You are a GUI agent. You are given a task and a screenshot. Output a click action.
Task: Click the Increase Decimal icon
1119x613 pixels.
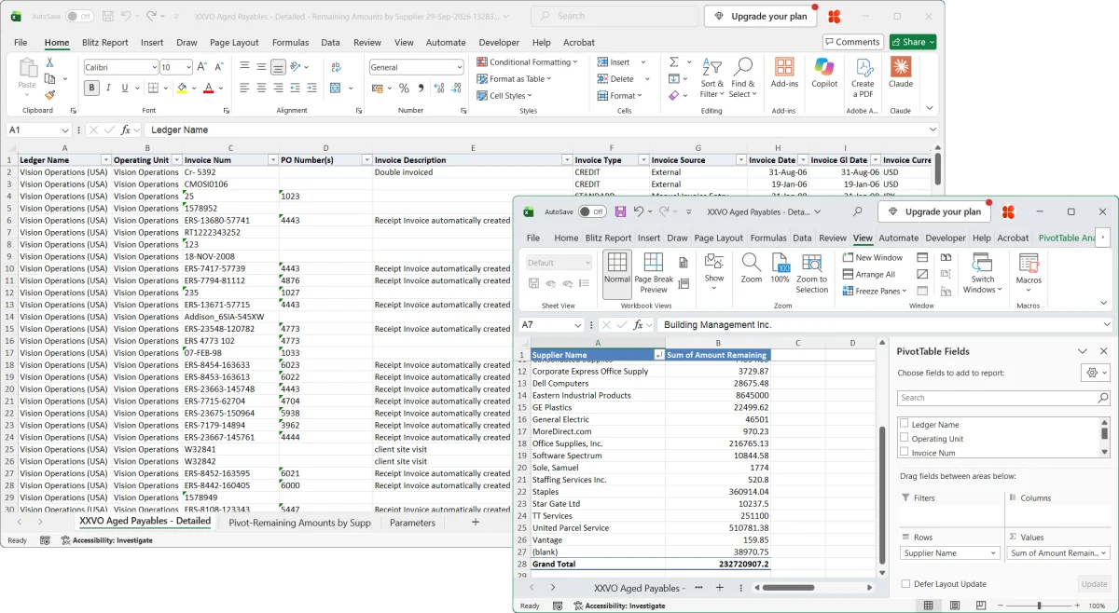click(x=440, y=88)
